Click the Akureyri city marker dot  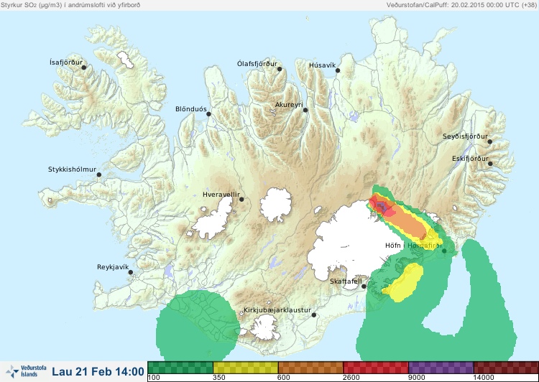click(305, 110)
